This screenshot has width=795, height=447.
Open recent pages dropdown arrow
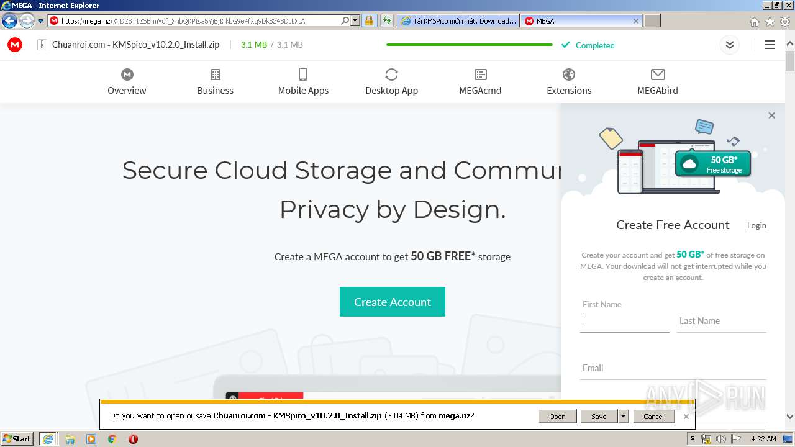click(40, 20)
